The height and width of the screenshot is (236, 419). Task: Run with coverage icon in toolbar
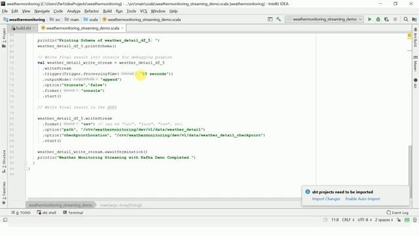(387, 19)
